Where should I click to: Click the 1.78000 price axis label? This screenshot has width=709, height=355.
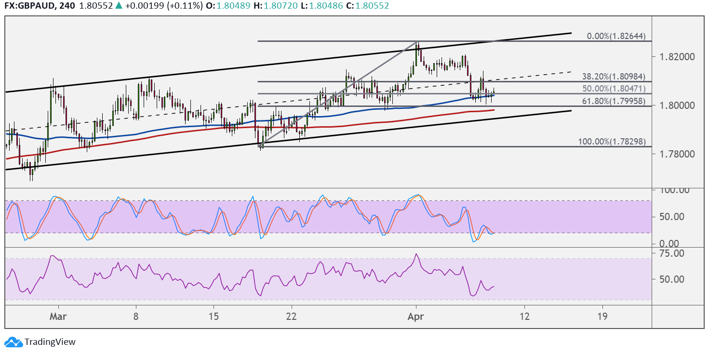675,154
